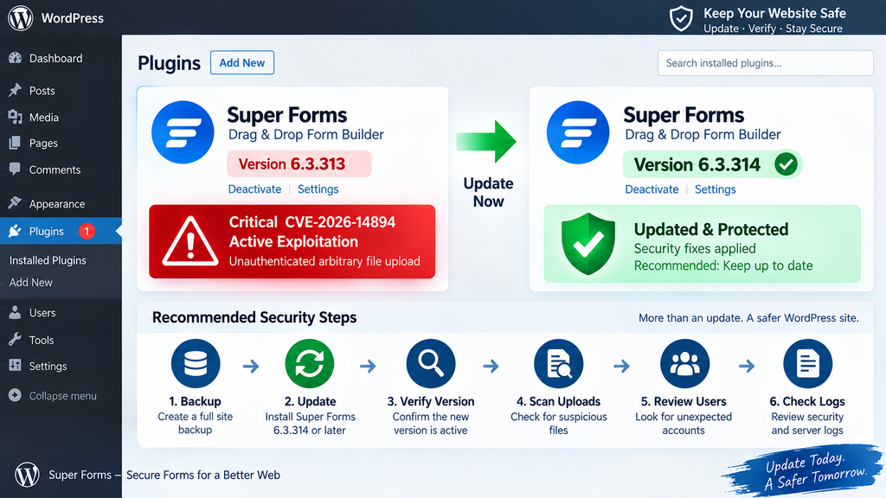This screenshot has width=886, height=498.
Task: Click the Backup database icon
Action: click(196, 364)
